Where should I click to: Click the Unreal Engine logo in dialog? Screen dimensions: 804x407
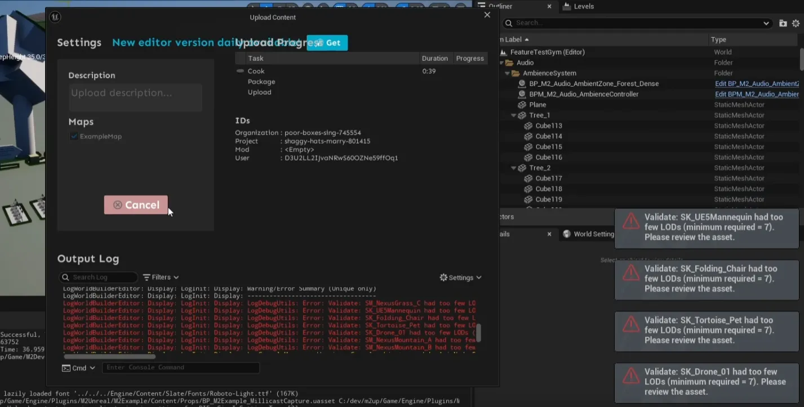point(55,17)
